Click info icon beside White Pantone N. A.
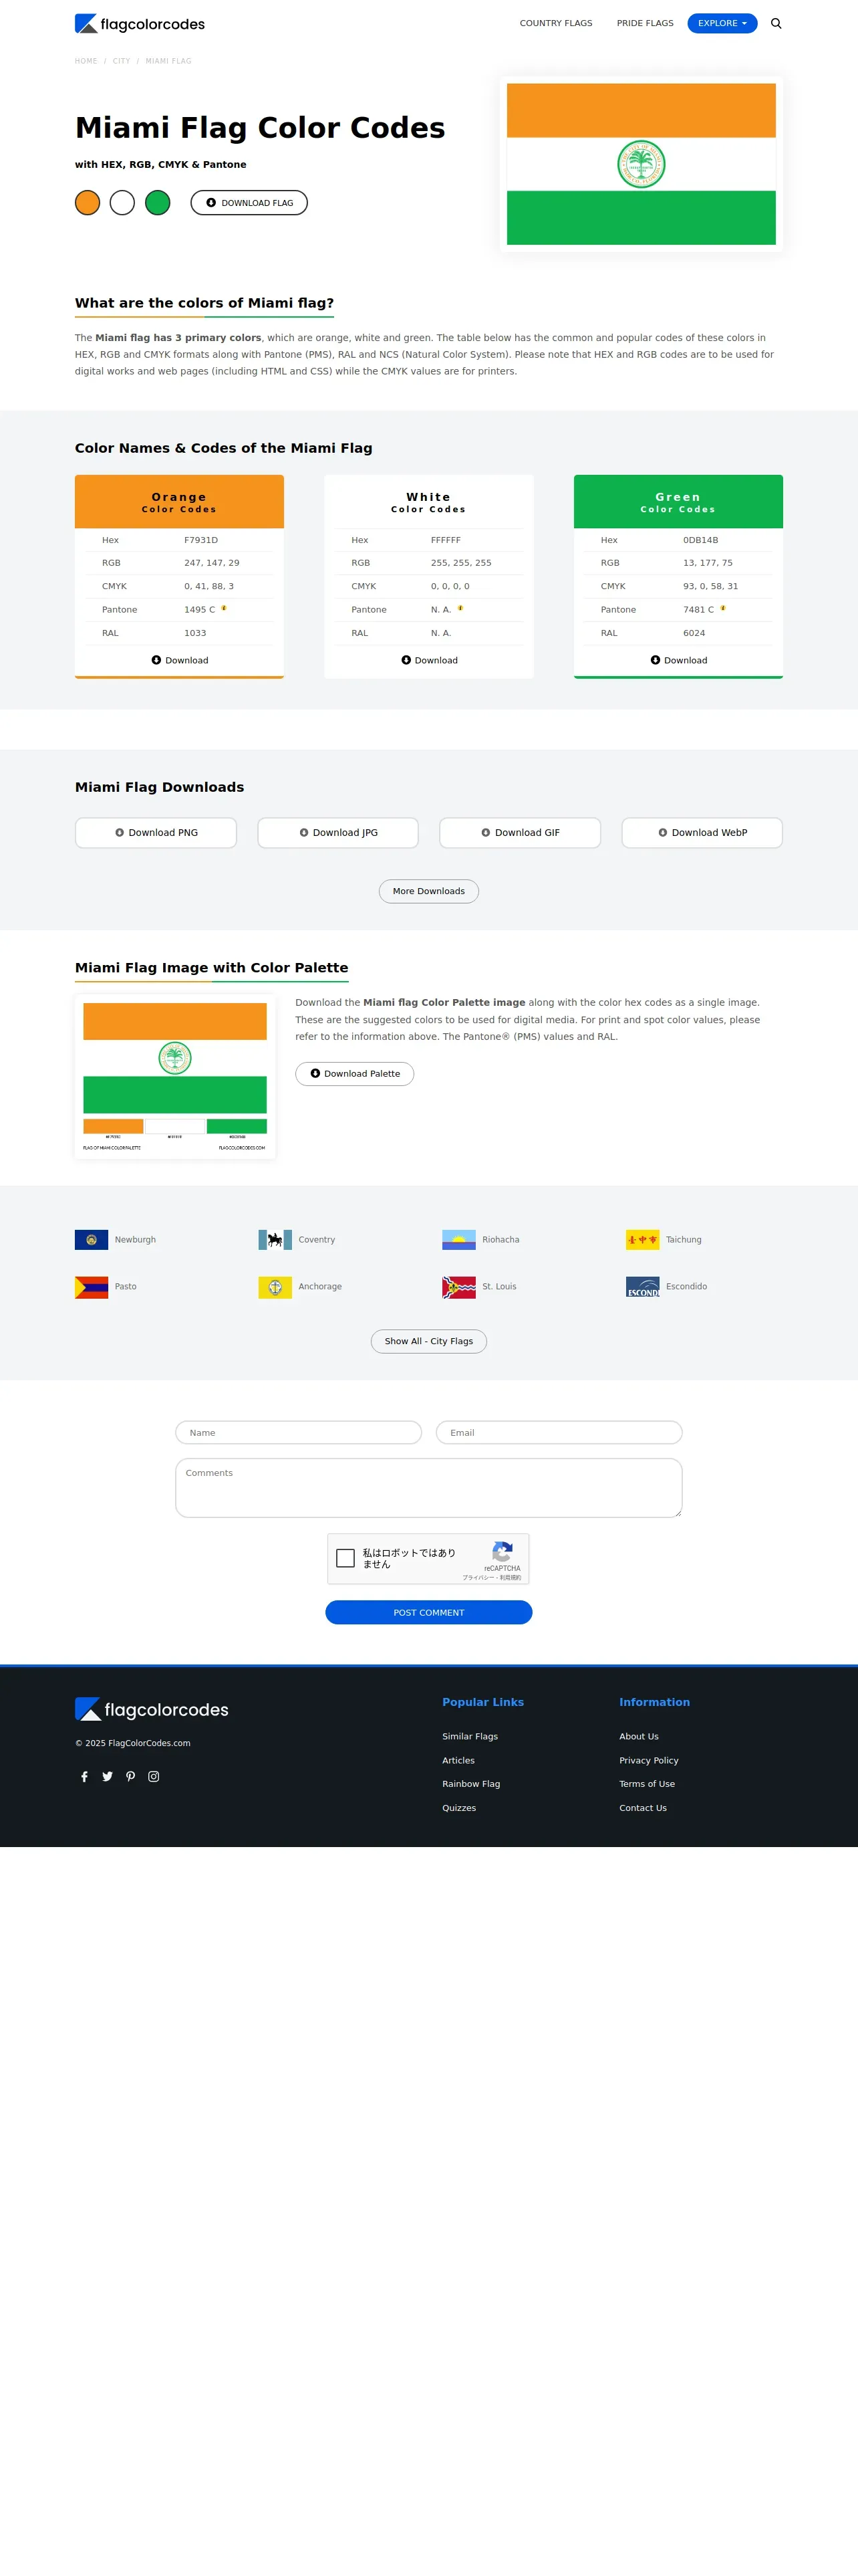Screen dimensions: 858x2576 click(x=460, y=608)
